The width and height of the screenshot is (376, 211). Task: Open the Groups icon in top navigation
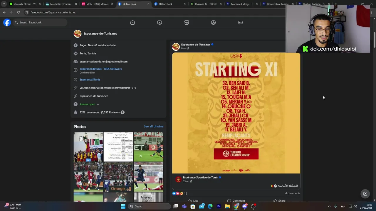point(214,23)
